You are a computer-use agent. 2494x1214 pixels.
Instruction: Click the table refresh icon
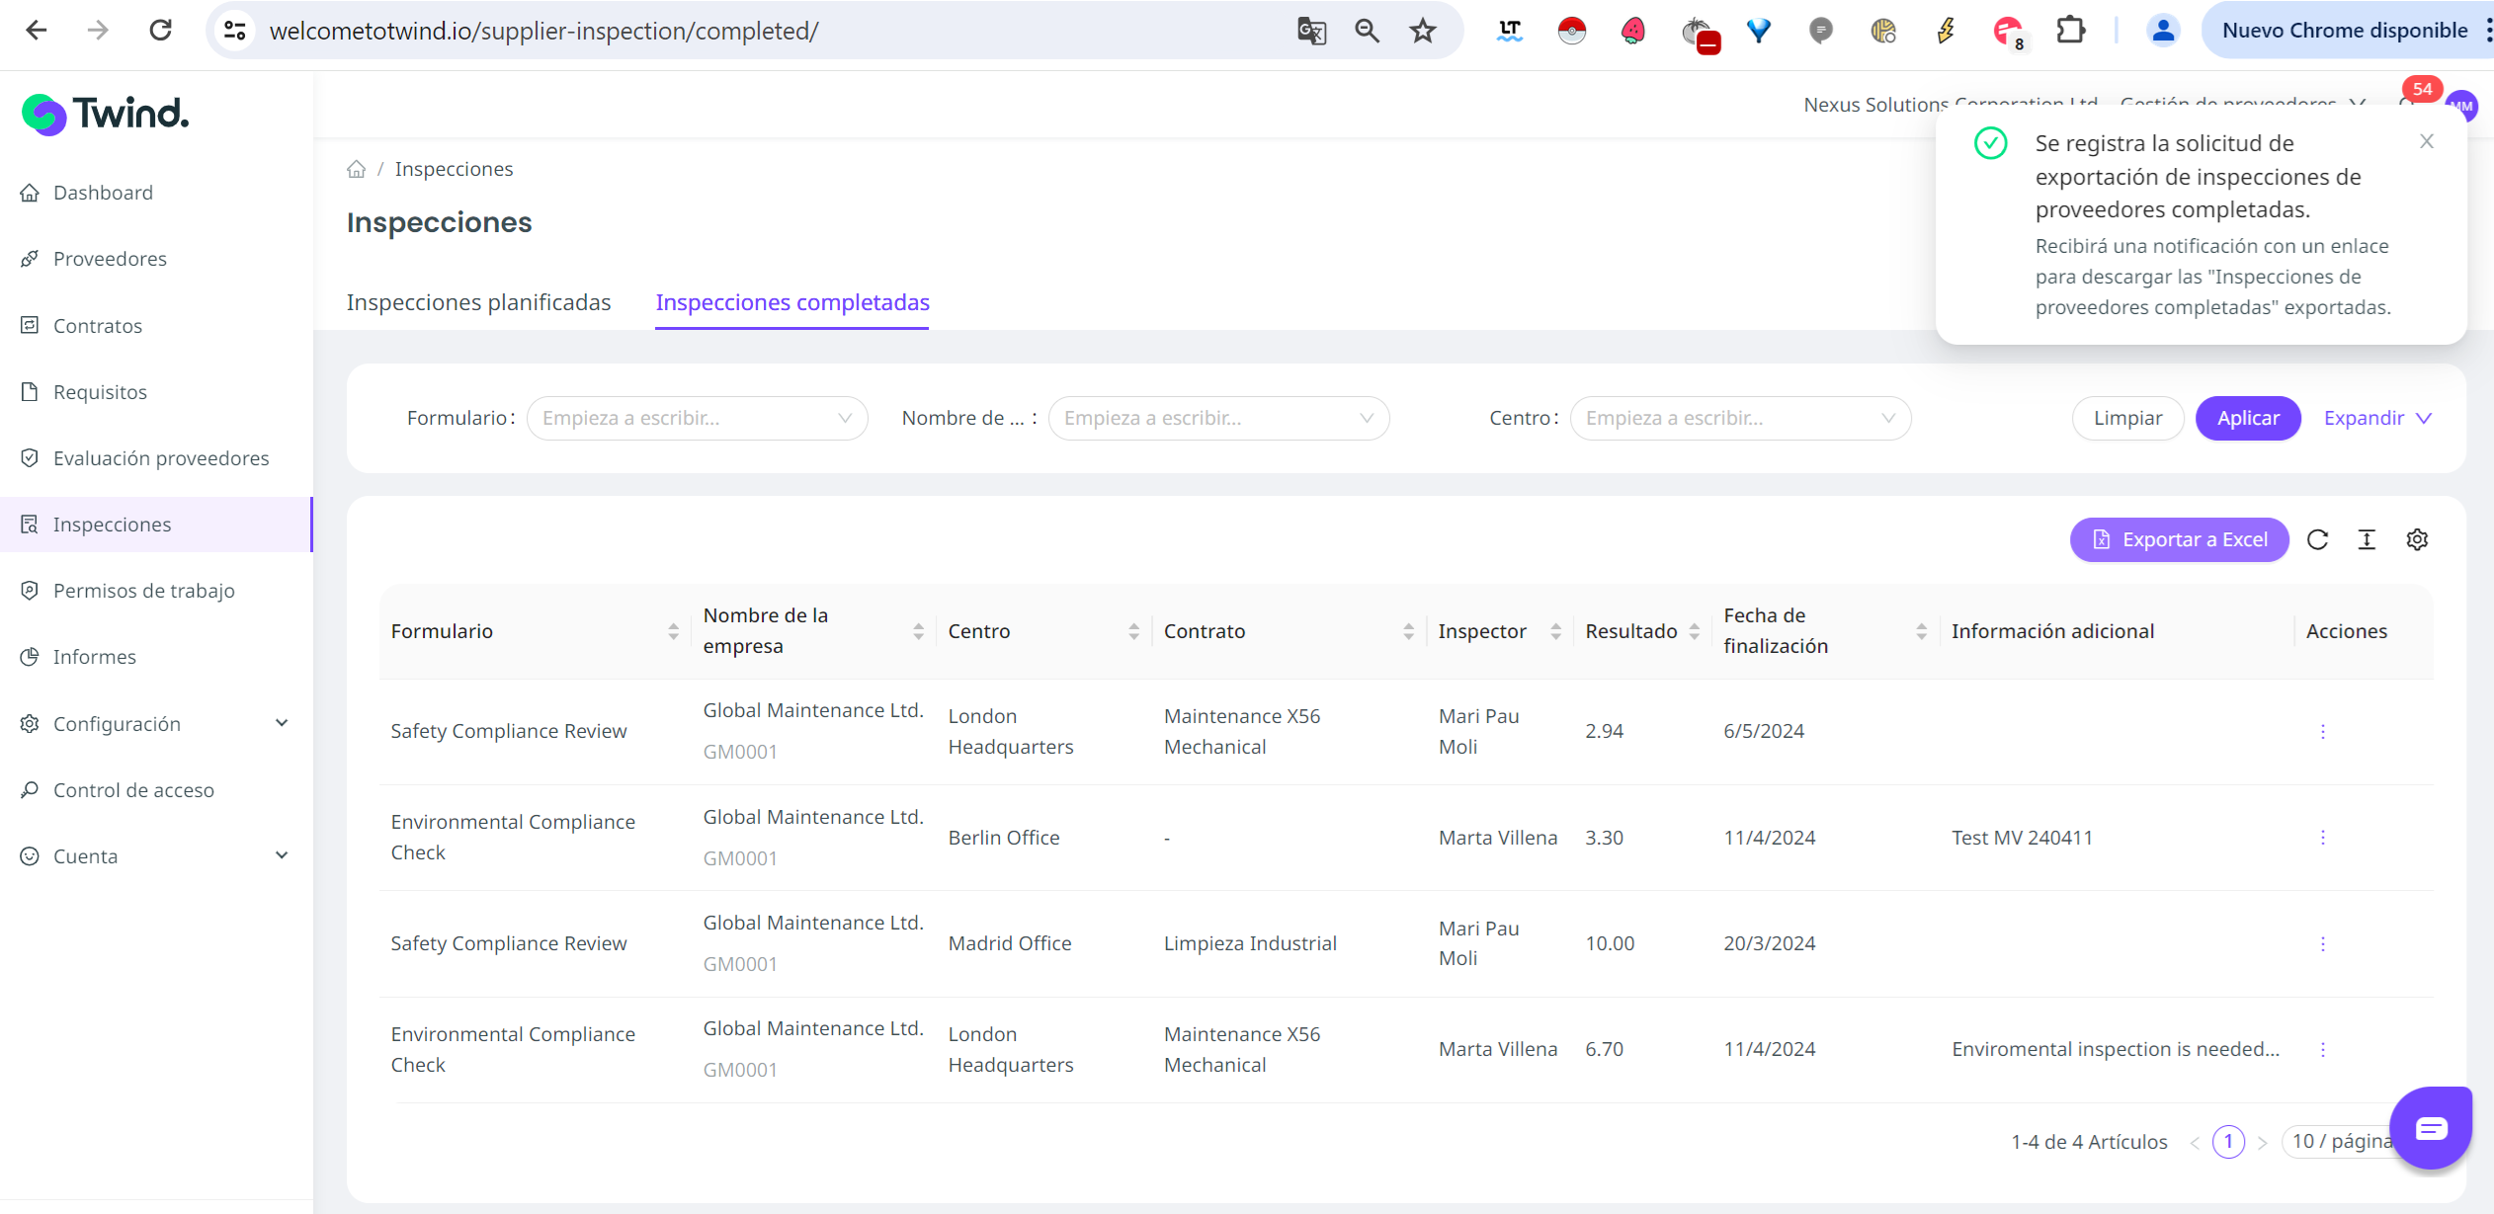pyautogui.click(x=2317, y=539)
